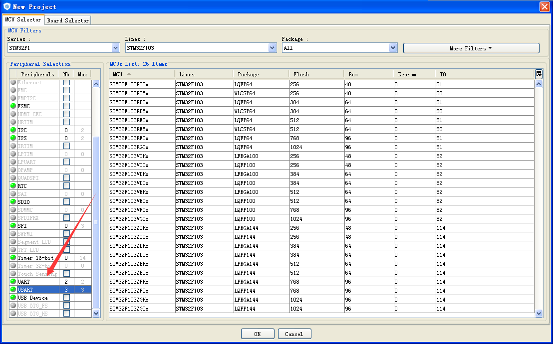Select the STM32F103ZGTx row

pos(321,309)
